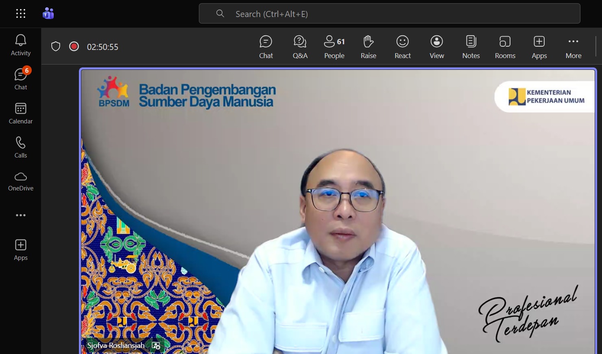
Task: Open the React emoji picker
Action: [402, 47]
